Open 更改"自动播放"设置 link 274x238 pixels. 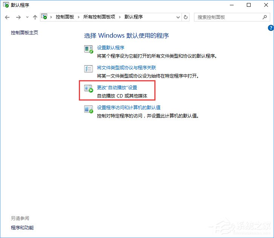coord(117,87)
